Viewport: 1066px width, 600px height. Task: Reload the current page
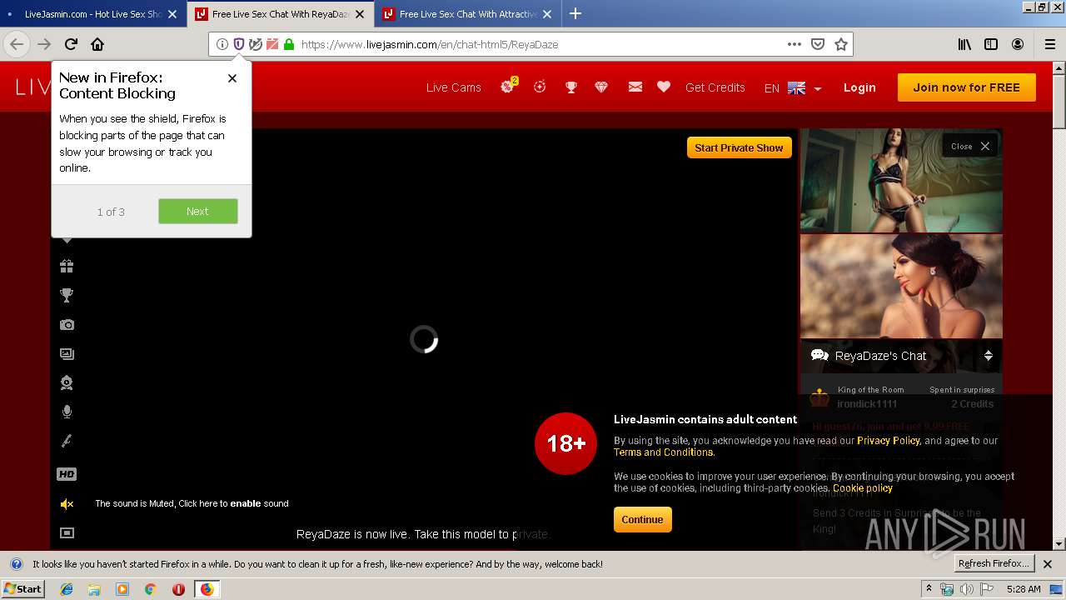(x=71, y=44)
